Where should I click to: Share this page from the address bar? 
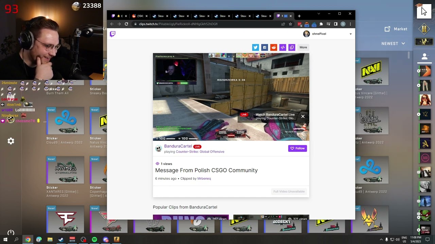283,24
